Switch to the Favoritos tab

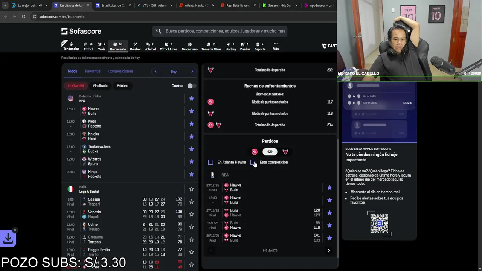(93, 71)
